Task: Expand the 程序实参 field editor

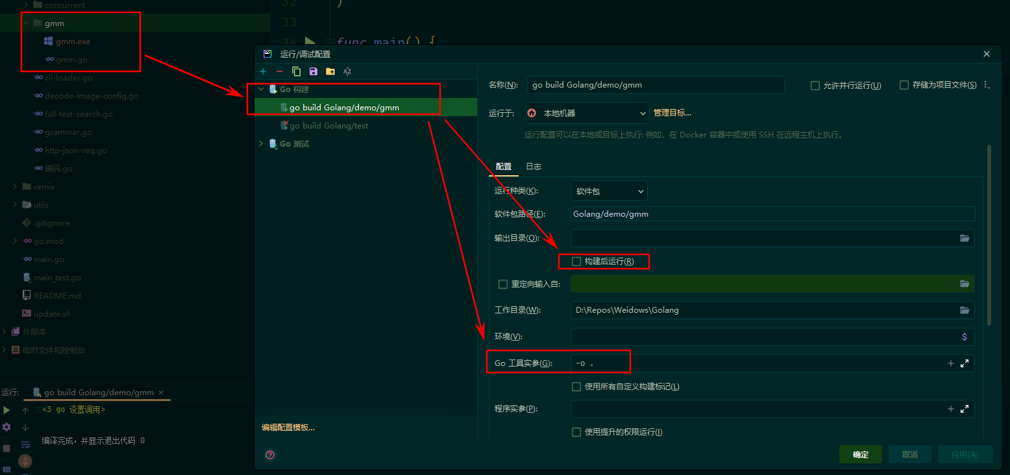Action: click(x=965, y=409)
